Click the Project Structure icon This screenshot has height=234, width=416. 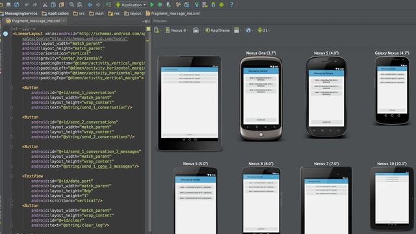pyautogui.click(x=187, y=5)
